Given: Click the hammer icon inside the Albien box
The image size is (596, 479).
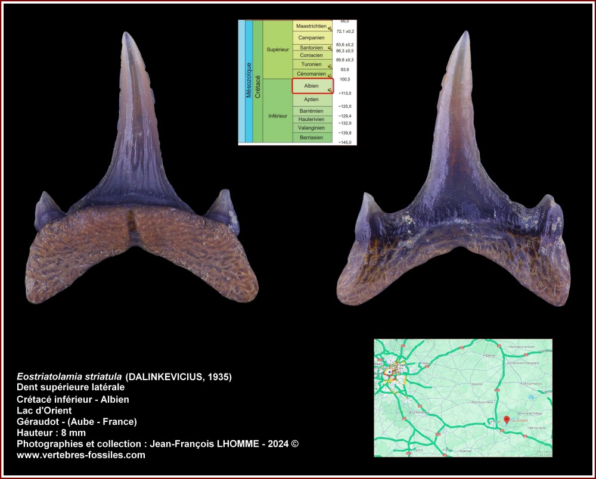Looking at the screenshot, I should [330, 89].
